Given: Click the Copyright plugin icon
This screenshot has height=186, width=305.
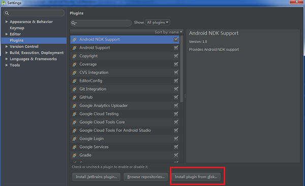Looking at the screenshot, I should pos(75,56).
